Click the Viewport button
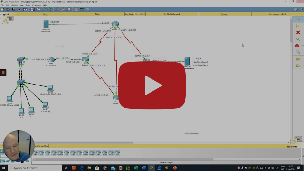304x171 pixels. point(225,14)
